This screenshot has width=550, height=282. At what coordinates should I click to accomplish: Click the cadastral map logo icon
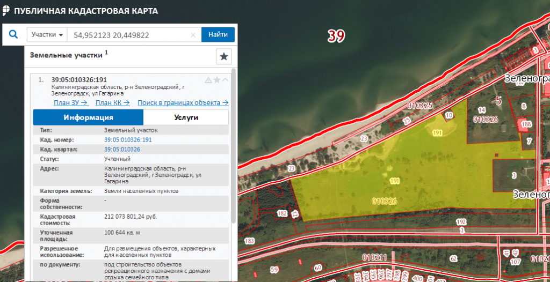(6, 11)
